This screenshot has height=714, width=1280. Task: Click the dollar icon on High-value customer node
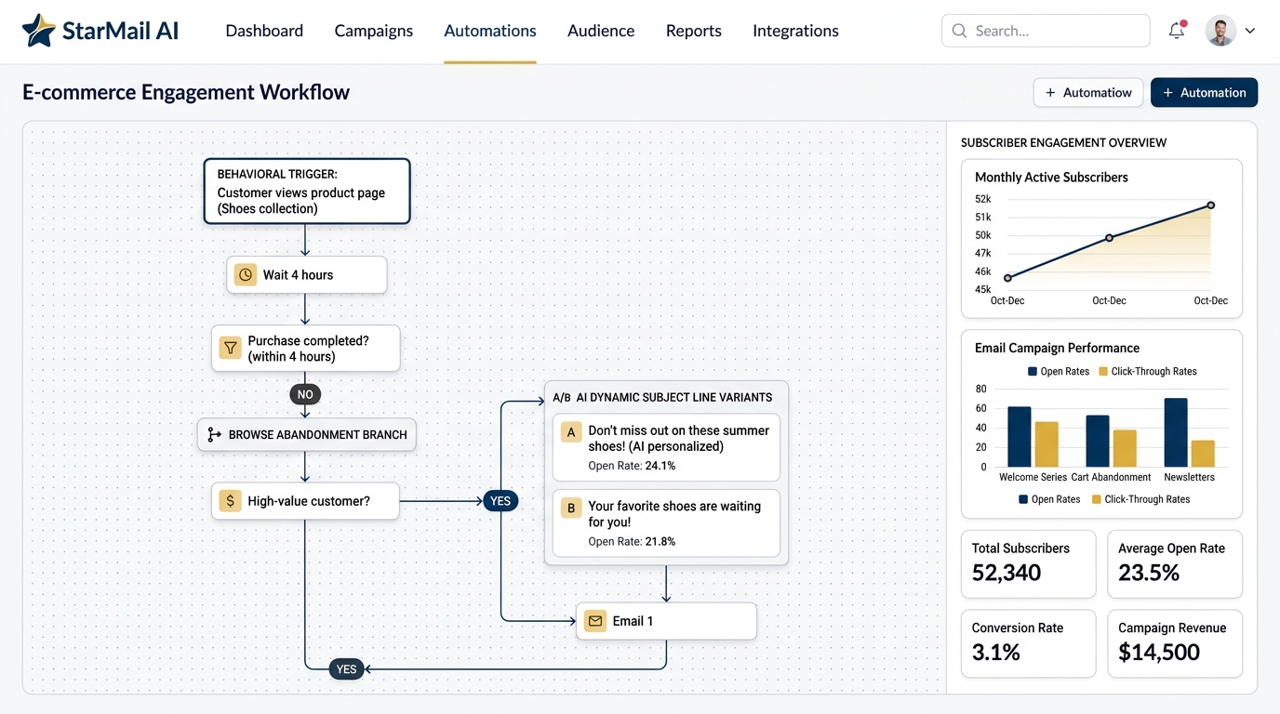230,501
